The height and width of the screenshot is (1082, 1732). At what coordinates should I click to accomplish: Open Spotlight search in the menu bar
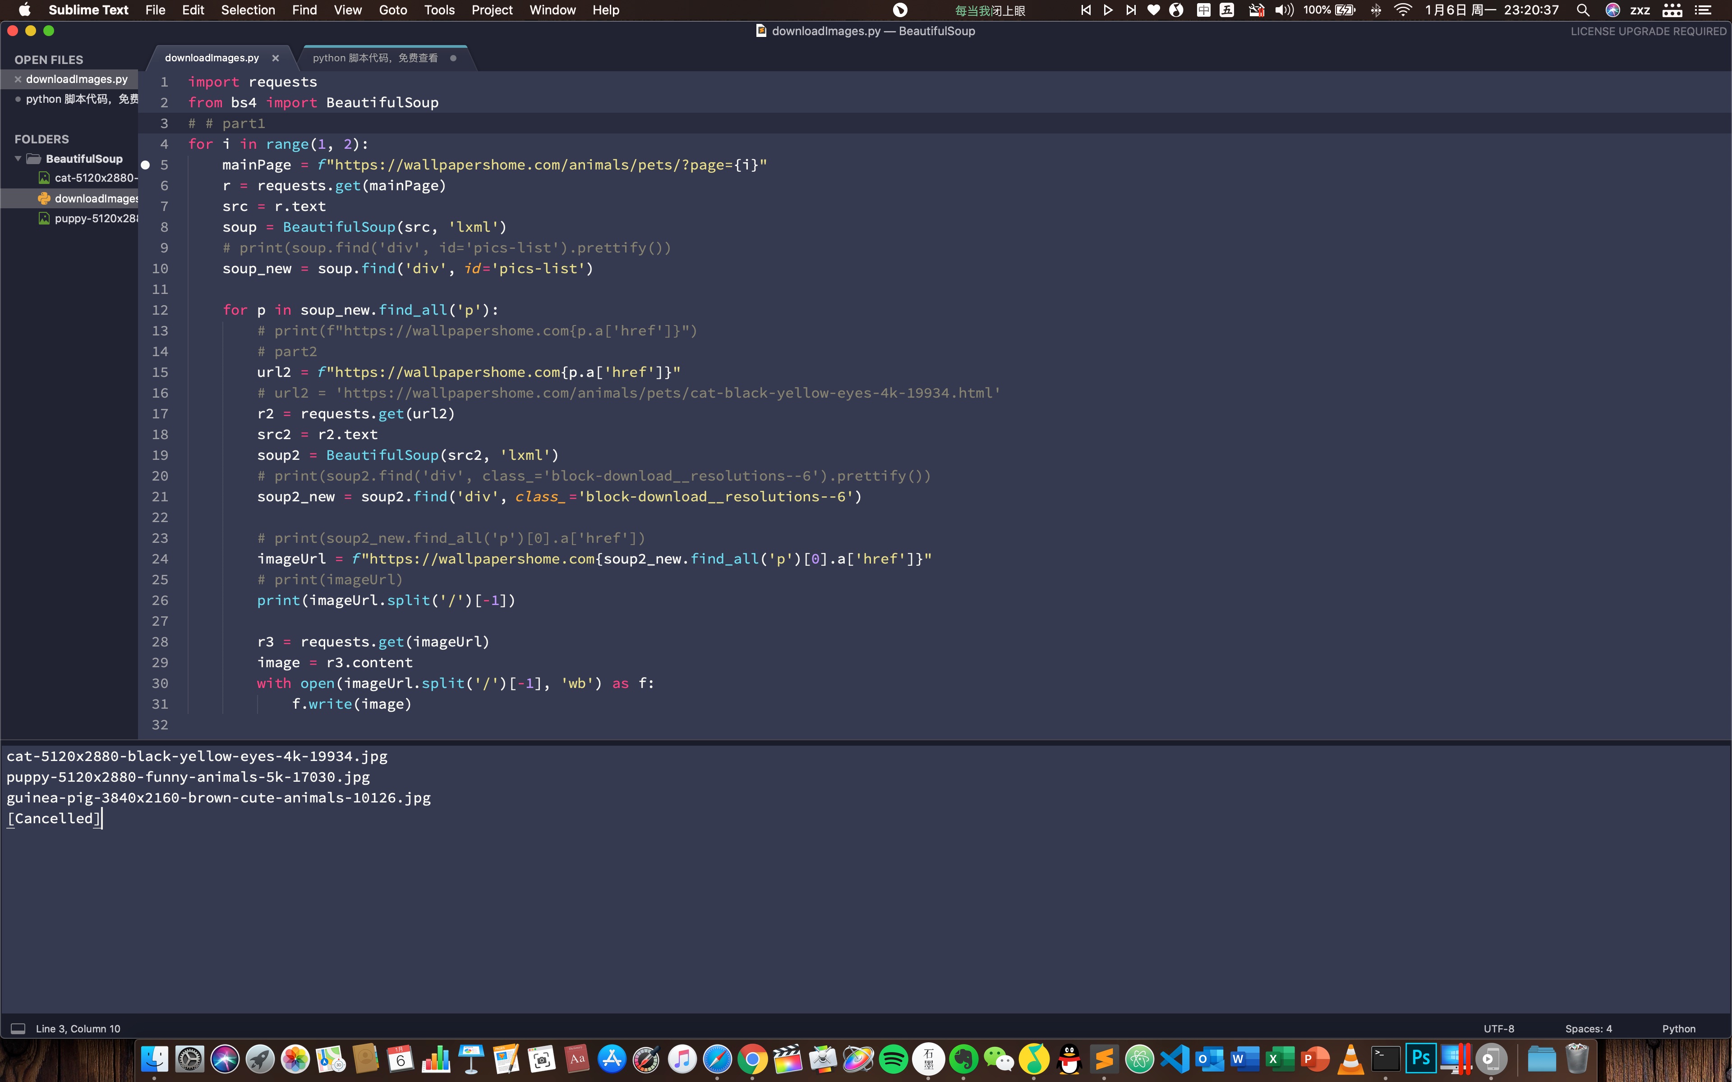tap(1583, 10)
